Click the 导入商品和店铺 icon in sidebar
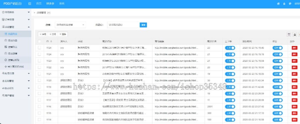Image resolution: width=300 pixels, height=124 pixels. pos(6,66)
